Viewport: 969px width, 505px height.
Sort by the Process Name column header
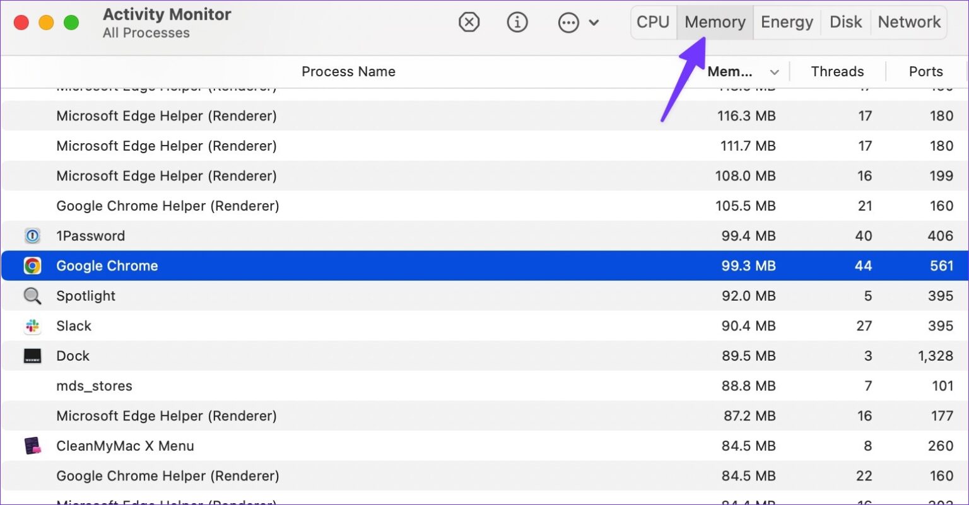click(x=348, y=72)
